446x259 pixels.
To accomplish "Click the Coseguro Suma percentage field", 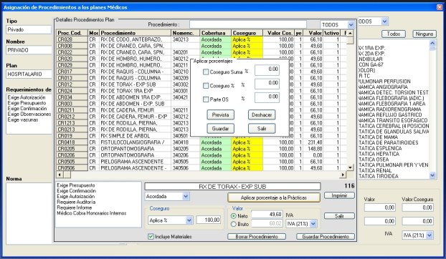I will (267, 70).
